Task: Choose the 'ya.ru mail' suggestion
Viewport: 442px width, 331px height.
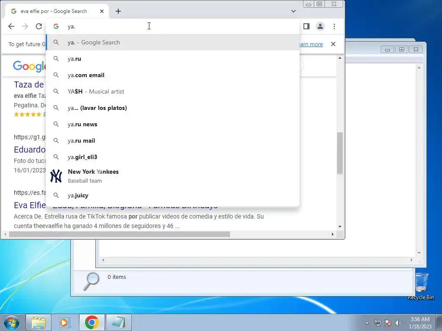Action: pos(173,141)
